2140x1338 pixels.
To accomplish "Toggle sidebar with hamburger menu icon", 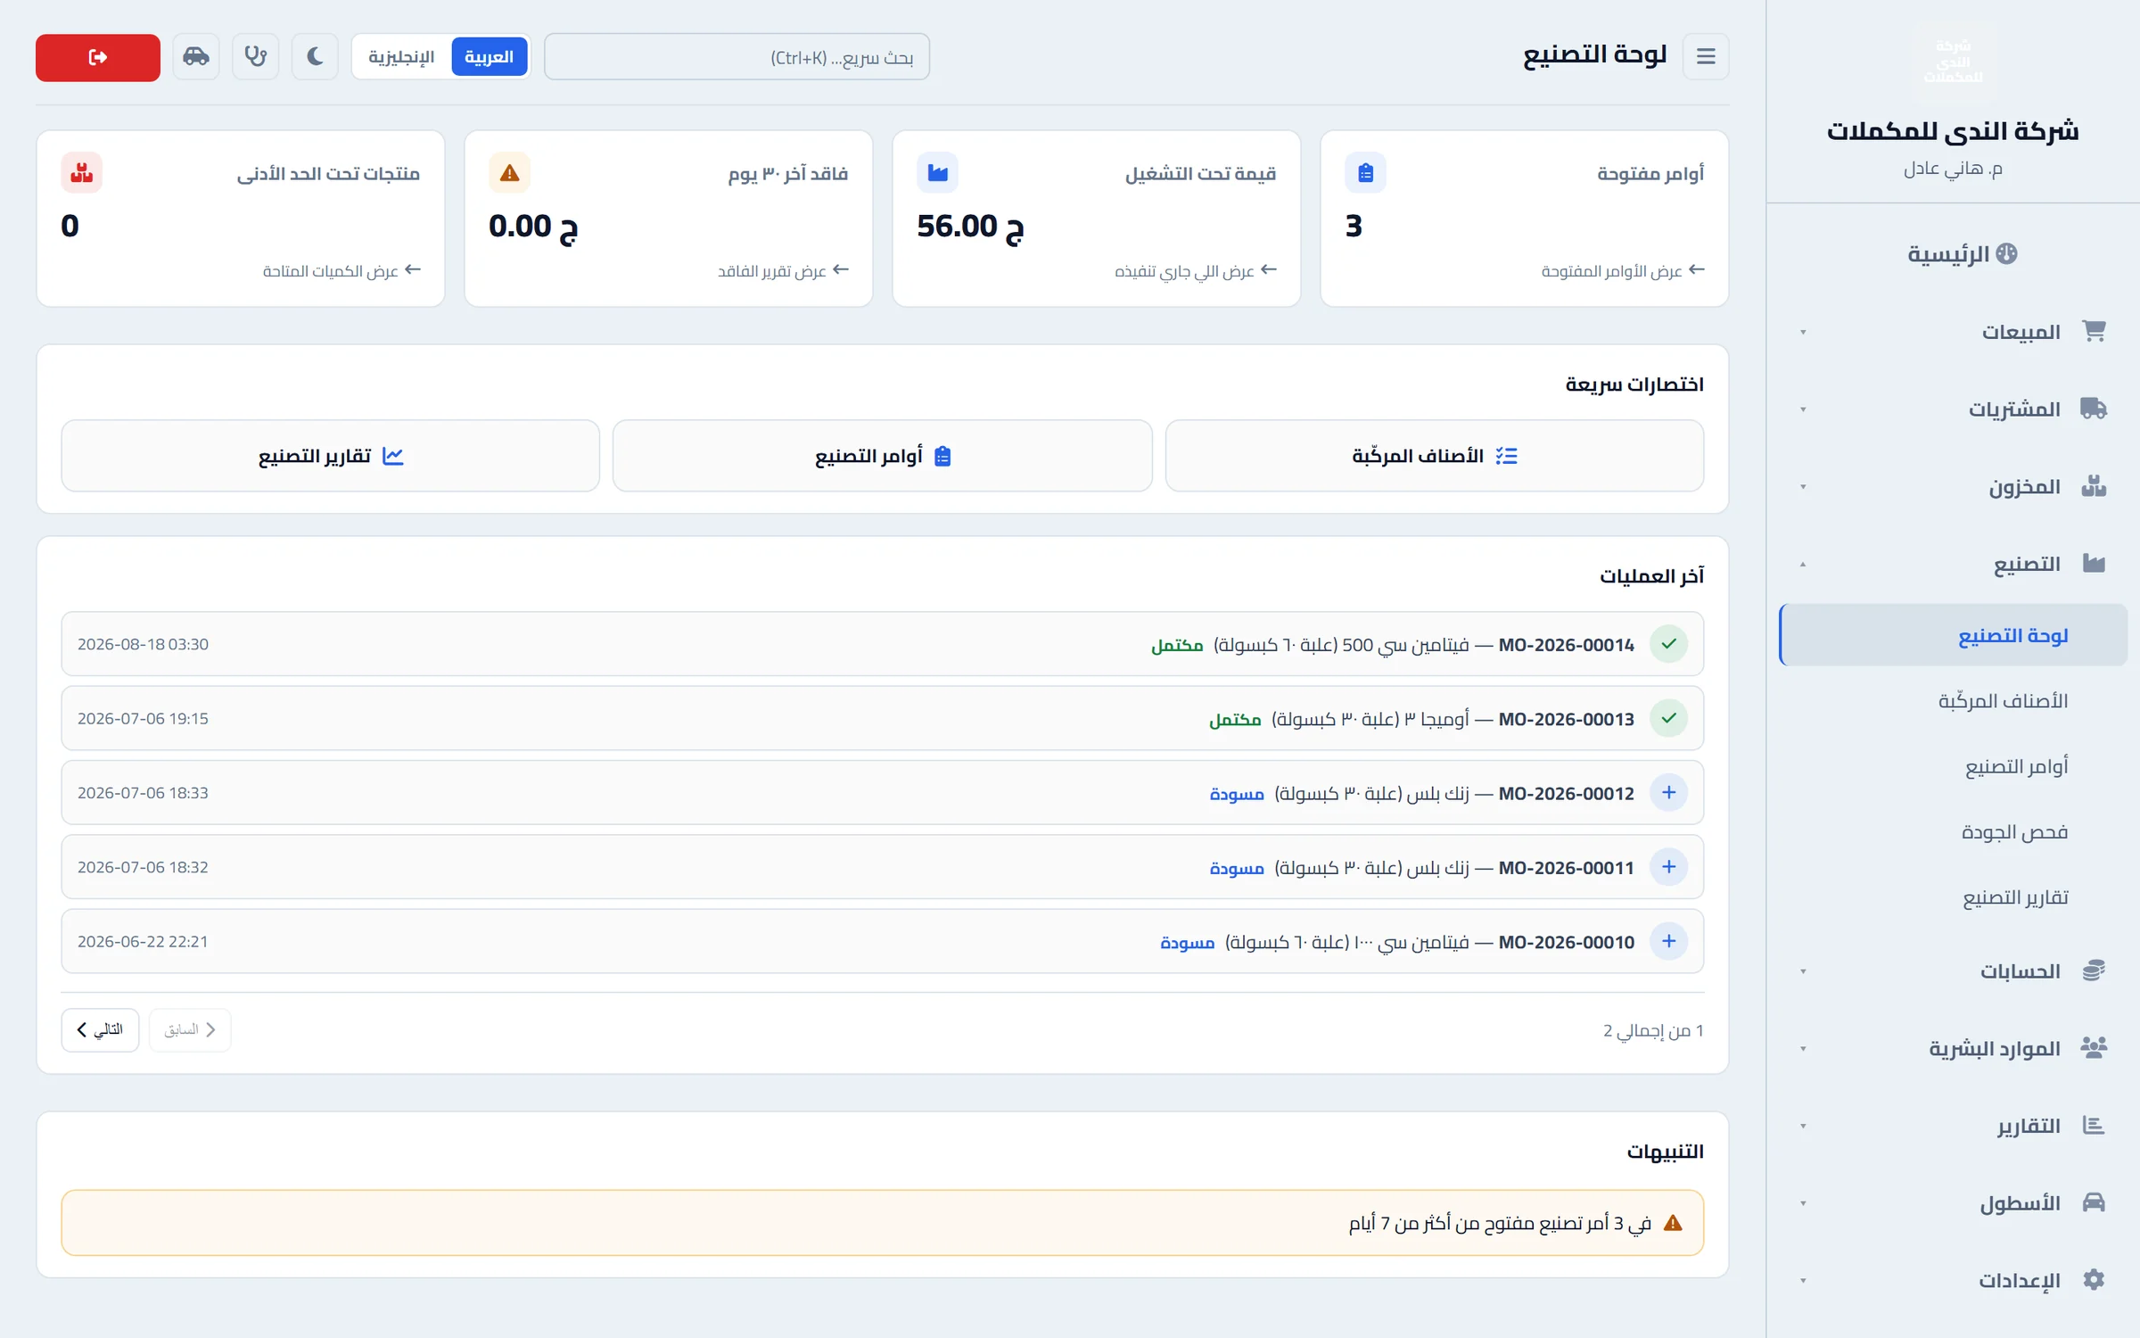I will pyautogui.click(x=1706, y=57).
